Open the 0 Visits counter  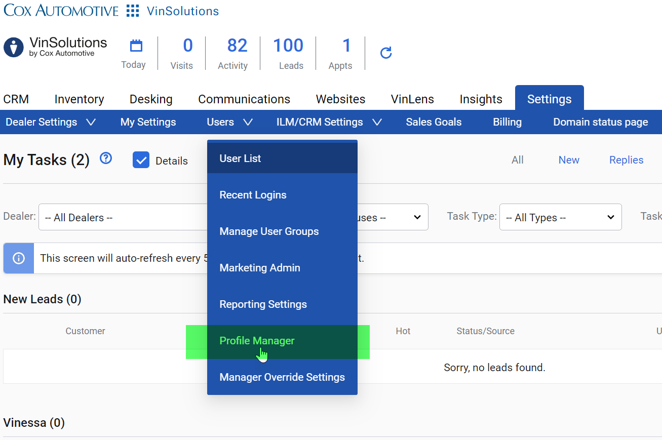[182, 53]
